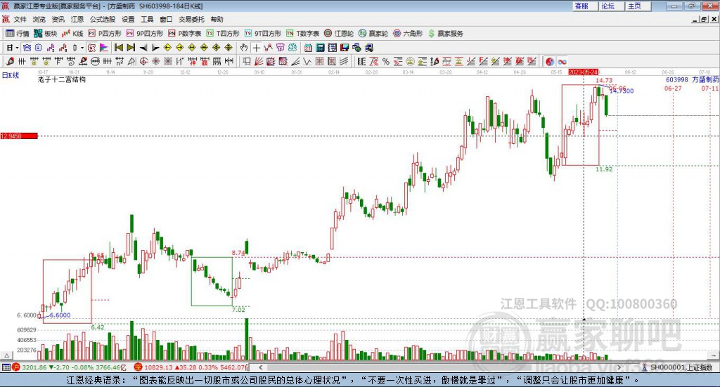
Task: Click the 老子十二宫结构 label
Action: point(62,79)
